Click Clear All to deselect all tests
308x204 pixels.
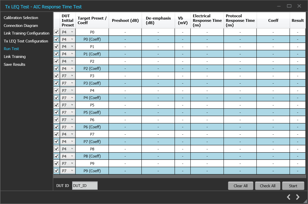tap(240, 186)
